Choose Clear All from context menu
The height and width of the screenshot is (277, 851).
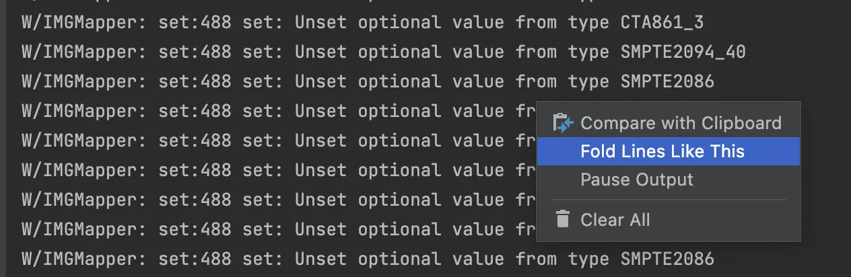coord(615,219)
